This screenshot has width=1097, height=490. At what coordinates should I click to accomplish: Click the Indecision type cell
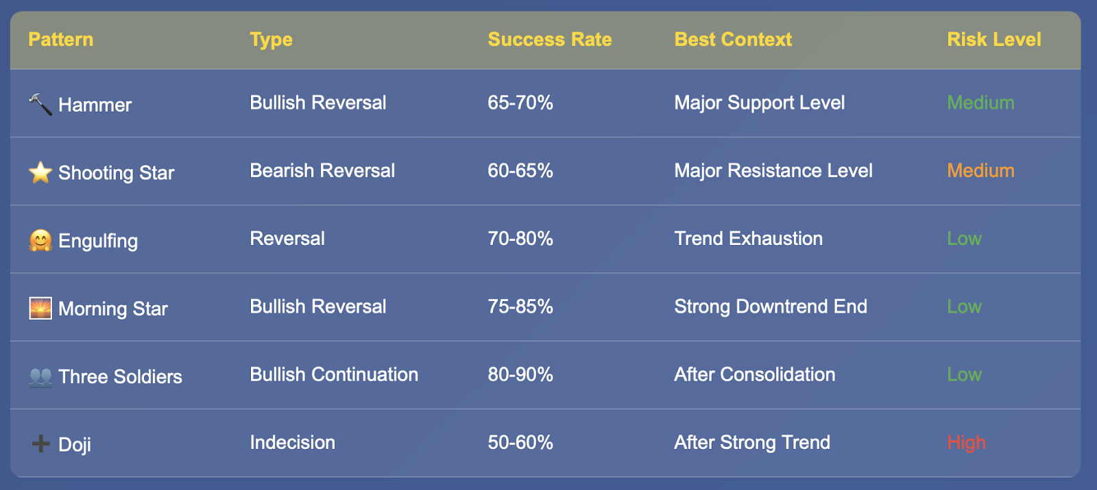293,442
